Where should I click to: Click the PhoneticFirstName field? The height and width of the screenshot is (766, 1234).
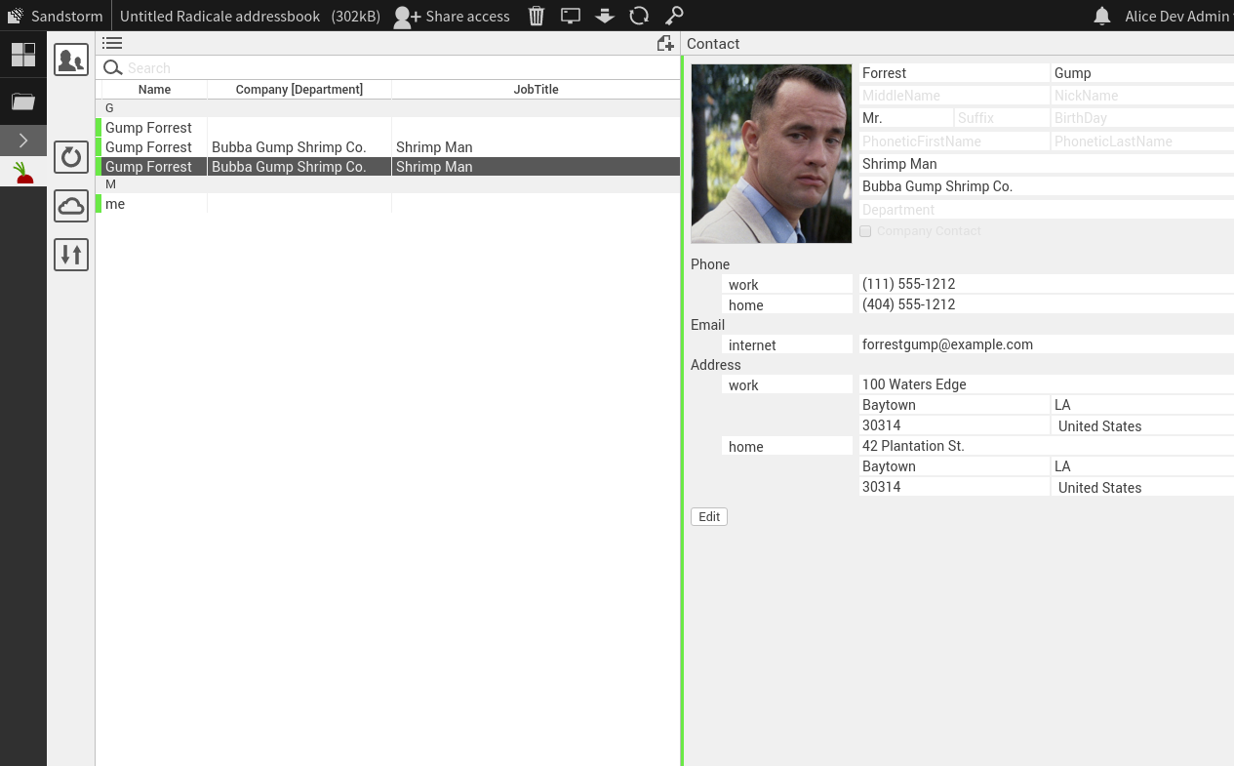tap(954, 141)
